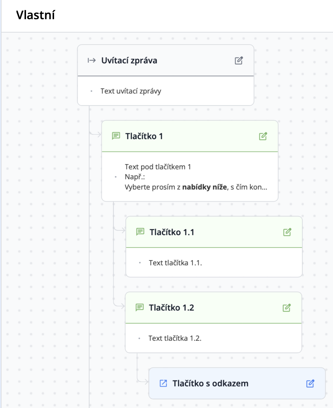The image size is (333, 408).
Task: Click external link icon on Tlačítko s odkazem
Action: click(163, 383)
